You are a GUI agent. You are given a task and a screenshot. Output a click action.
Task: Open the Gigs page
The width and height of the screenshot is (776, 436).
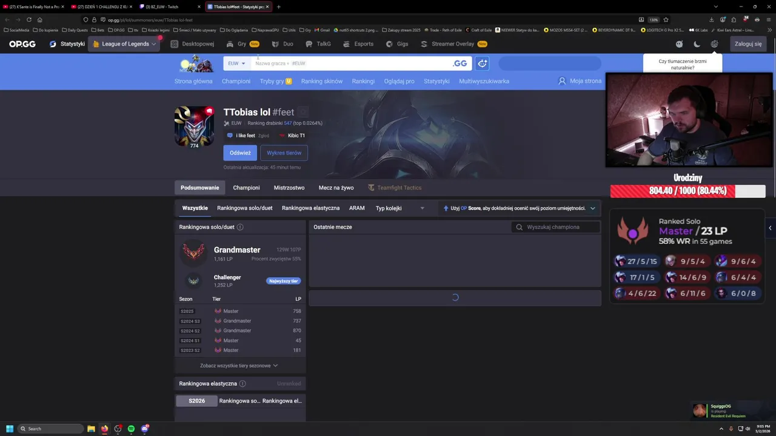[x=397, y=44]
